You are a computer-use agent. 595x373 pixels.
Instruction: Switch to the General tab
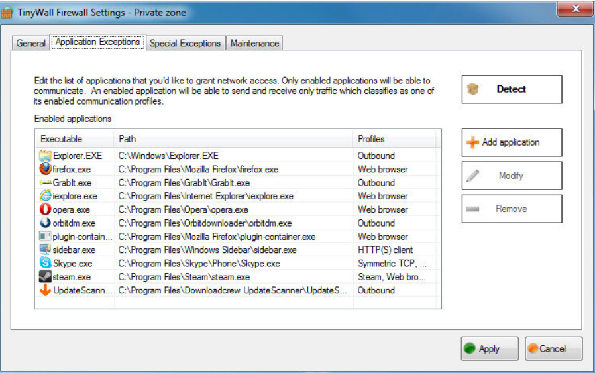click(x=30, y=43)
